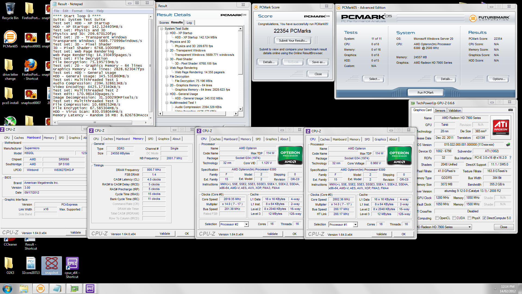Open the GPU-Z card selector dropdown
522x294 pixels.
[469, 227]
